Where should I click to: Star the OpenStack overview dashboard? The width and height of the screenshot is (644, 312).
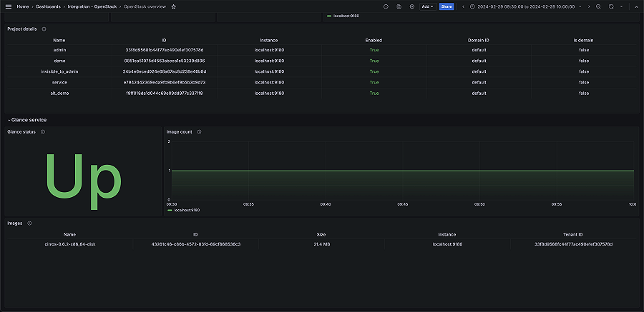(174, 6)
